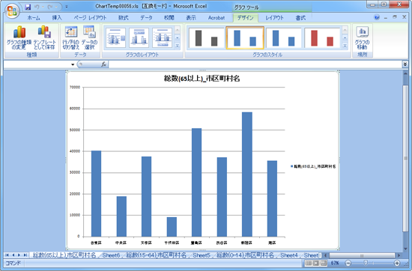Click 行/列の切り替え icon
Screen dimensions: 412x271
click(x=70, y=37)
